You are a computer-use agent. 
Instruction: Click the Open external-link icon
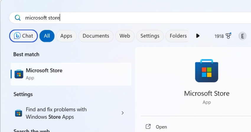click(148, 127)
